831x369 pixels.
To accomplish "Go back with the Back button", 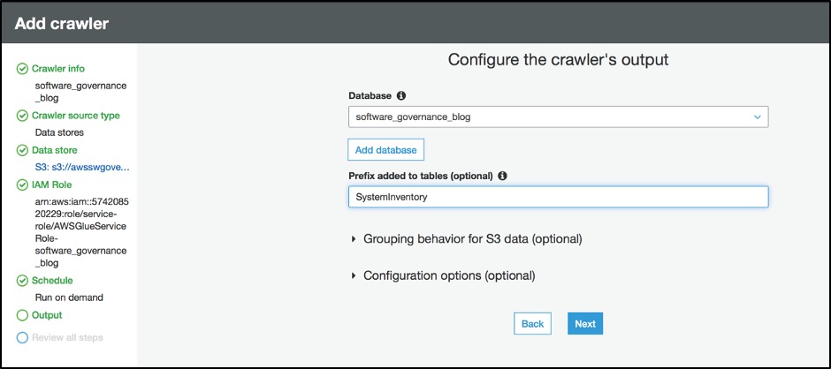I will (532, 324).
